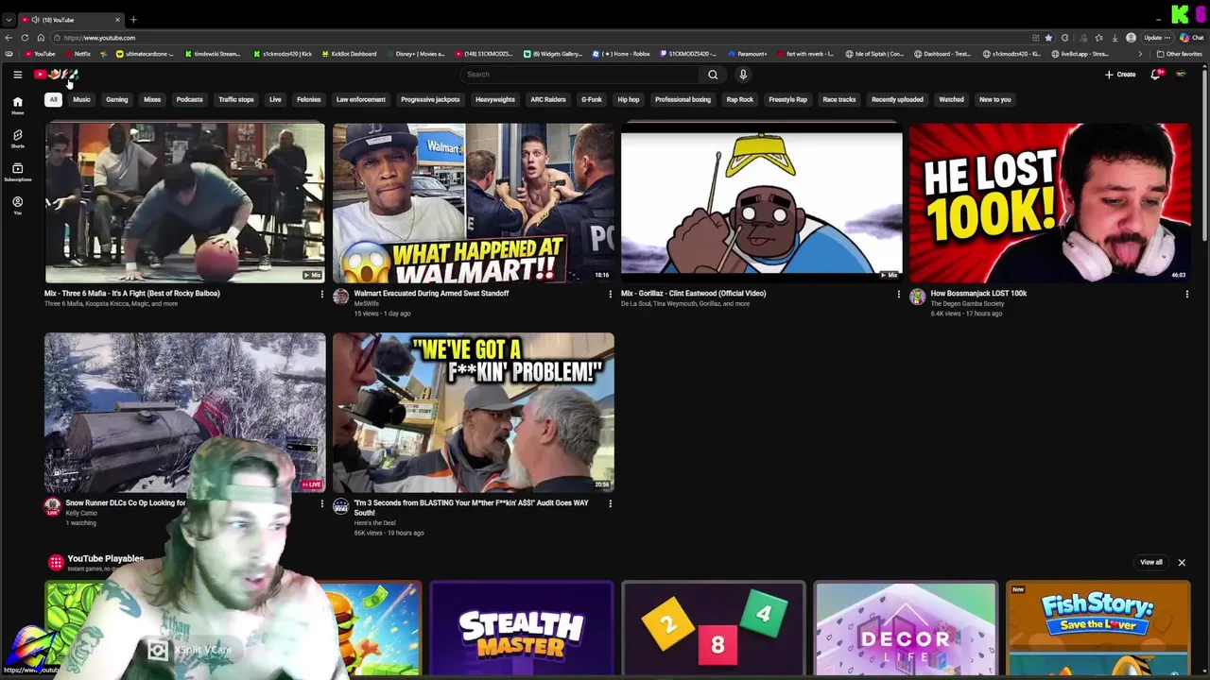Click the YouTube search field

click(x=580, y=75)
